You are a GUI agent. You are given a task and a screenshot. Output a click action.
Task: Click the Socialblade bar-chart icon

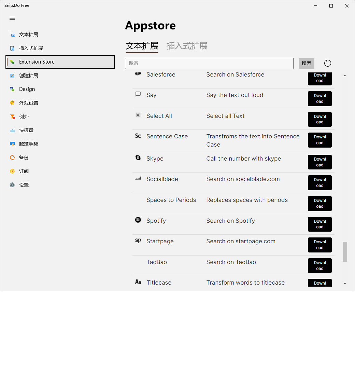tap(138, 179)
